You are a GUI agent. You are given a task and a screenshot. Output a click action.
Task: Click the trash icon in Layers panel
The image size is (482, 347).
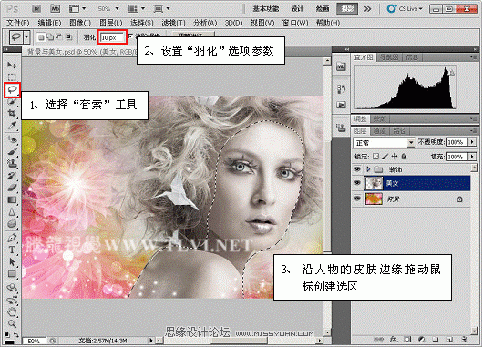click(464, 340)
